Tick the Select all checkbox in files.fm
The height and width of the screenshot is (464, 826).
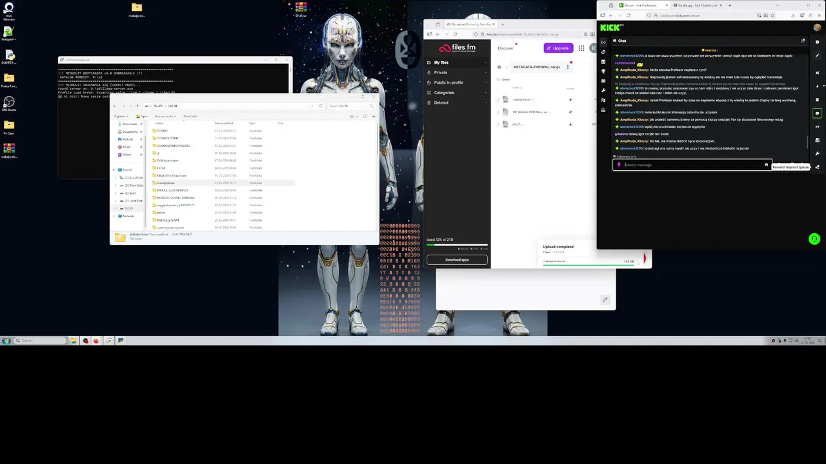point(498,79)
